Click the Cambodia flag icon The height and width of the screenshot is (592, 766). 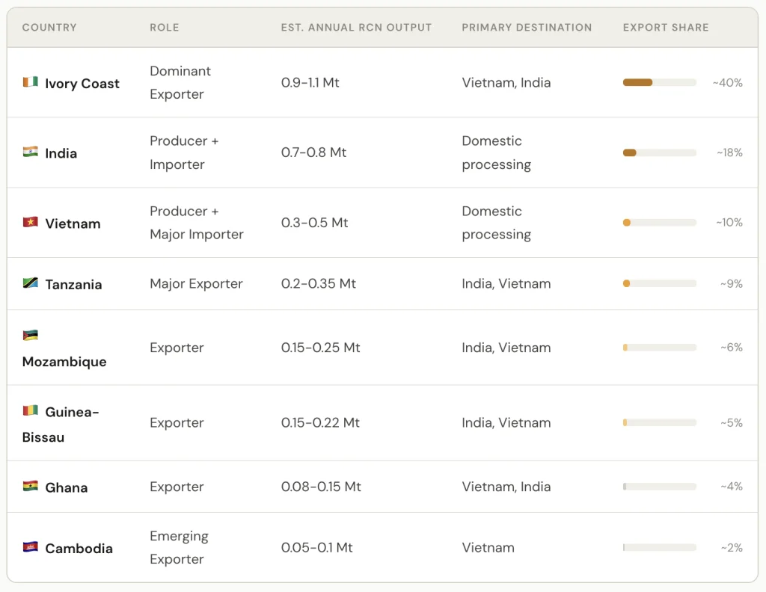(x=30, y=547)
